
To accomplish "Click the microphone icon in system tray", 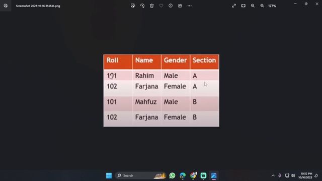I will 280,175.
